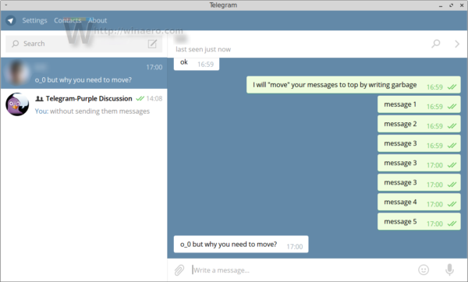Click the received 'o_0 but why you need to move?' bubble
This screenshot has height=282, width=468.
(241, 244)
